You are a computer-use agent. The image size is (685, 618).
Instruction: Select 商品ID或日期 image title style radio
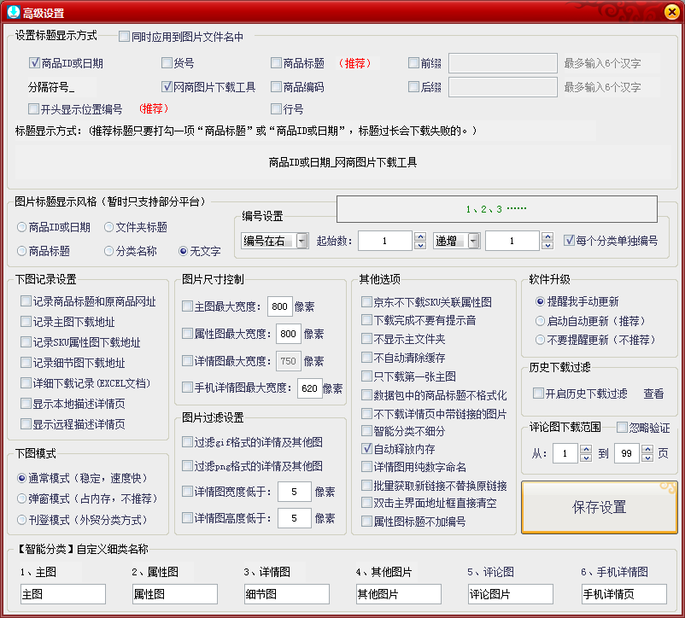point(21,227)
